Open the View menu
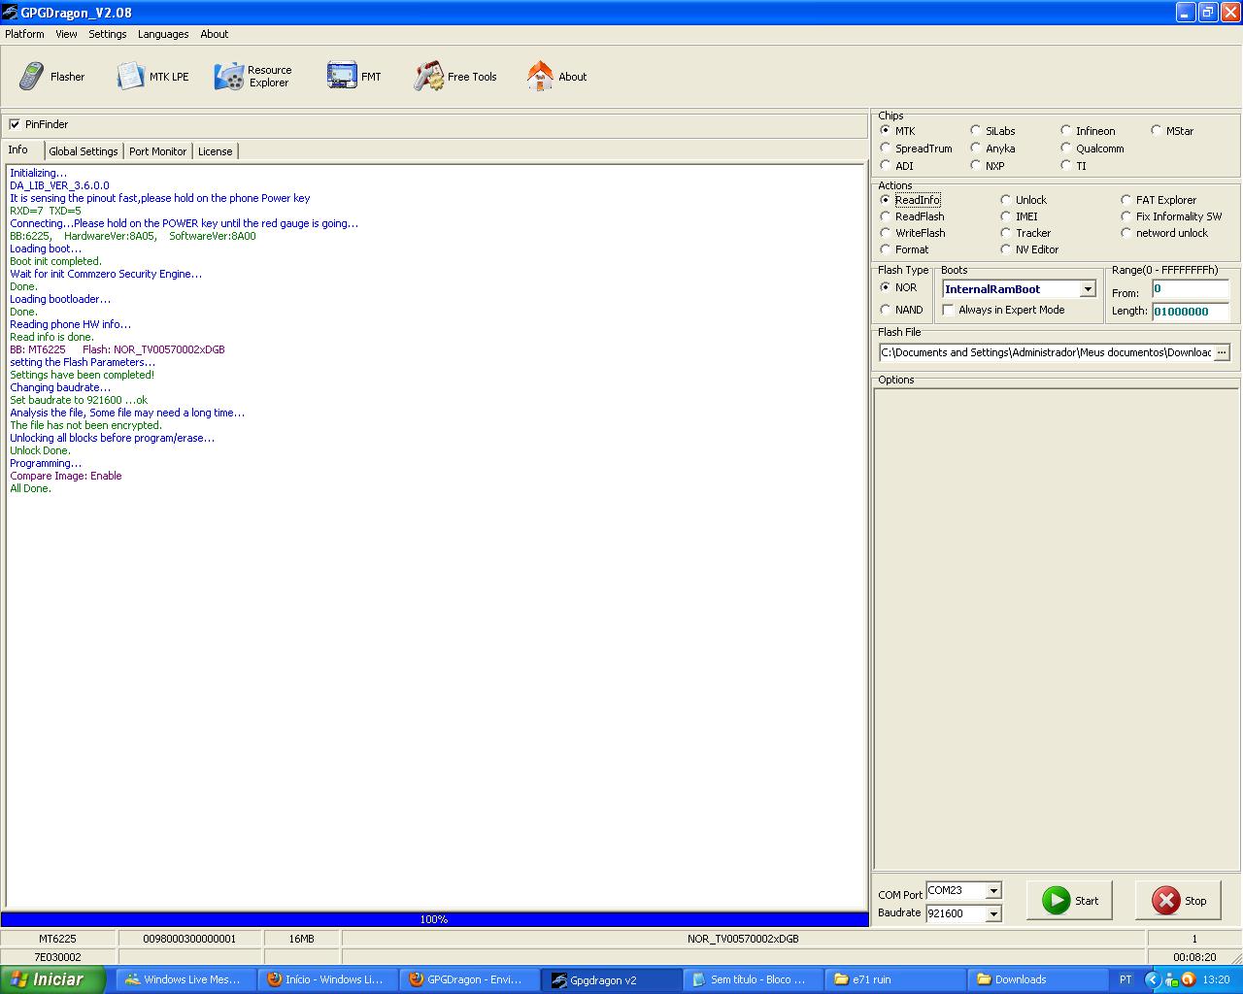Image resolution: width=1243 pixels, height=994 pixels. (x=66, y=34)
